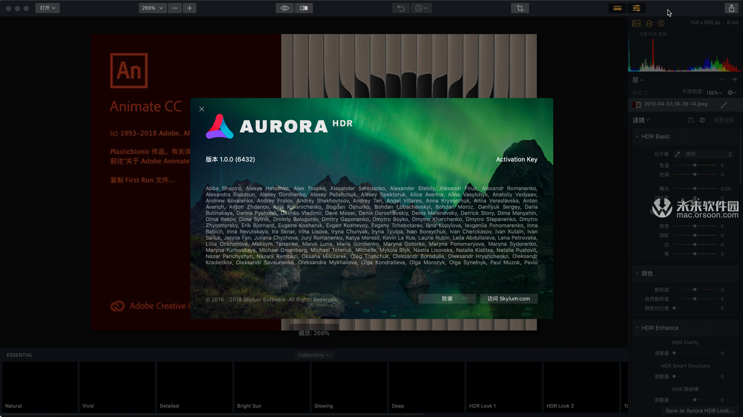This screenshot has width=743, height=417.
Task: Click the 致谢 credits button
Action: (x=447, y=299)
